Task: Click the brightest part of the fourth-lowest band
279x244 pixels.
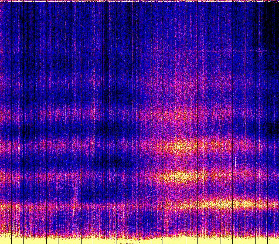Action: (x=179, y=115)
